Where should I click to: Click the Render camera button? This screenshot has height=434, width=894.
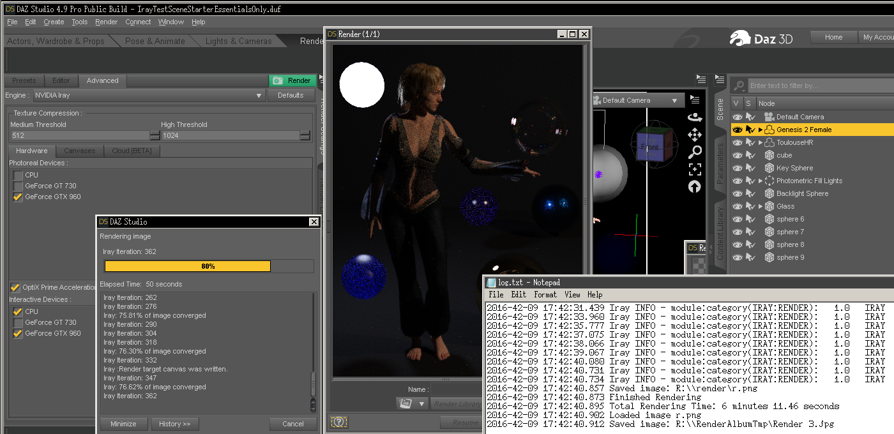292,80
